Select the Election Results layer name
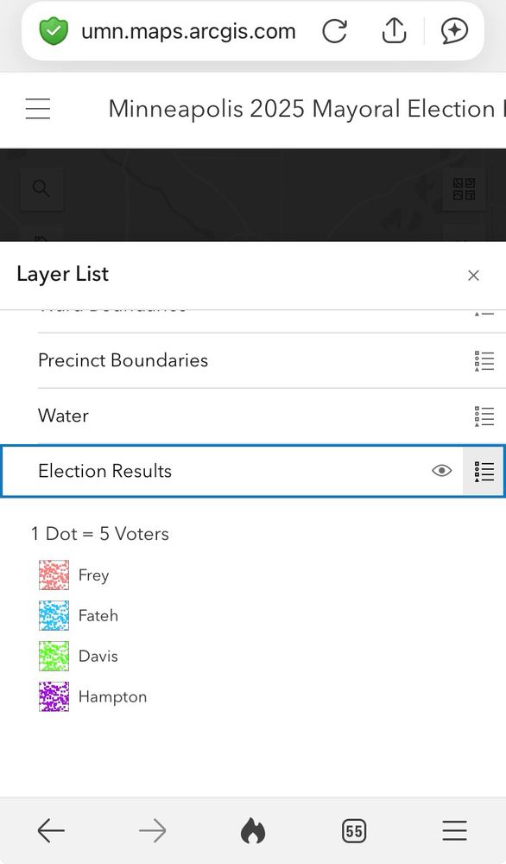This screenshot has width=506, height=864. pos(104,471)
